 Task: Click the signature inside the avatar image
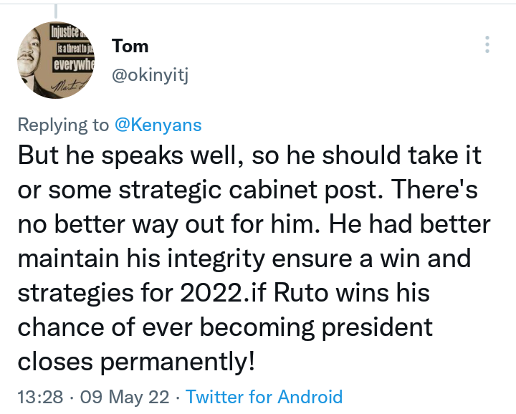69,86
